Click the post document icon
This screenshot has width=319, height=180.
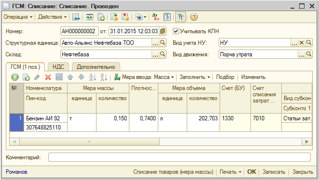(114, 17)
